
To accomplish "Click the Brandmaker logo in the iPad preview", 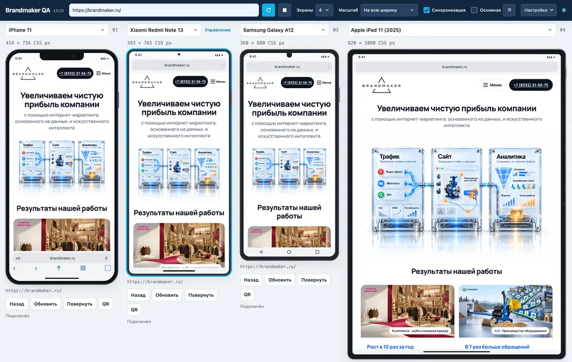I will pos(381,85).
